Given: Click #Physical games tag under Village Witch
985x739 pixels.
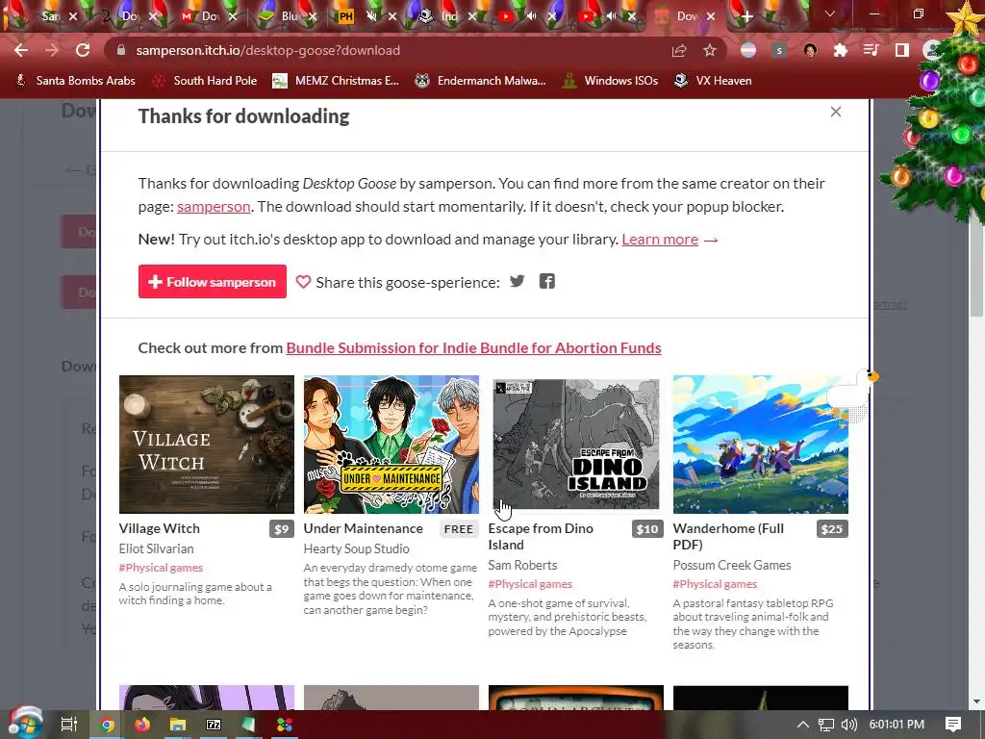Looking at the screenshot, I should [x=161, y=568].
